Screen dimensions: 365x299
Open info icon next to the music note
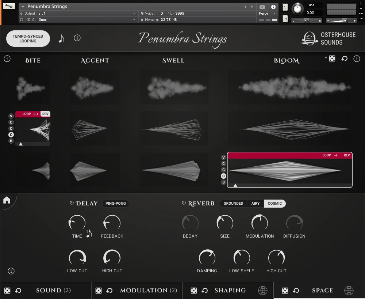coord(77,38)
